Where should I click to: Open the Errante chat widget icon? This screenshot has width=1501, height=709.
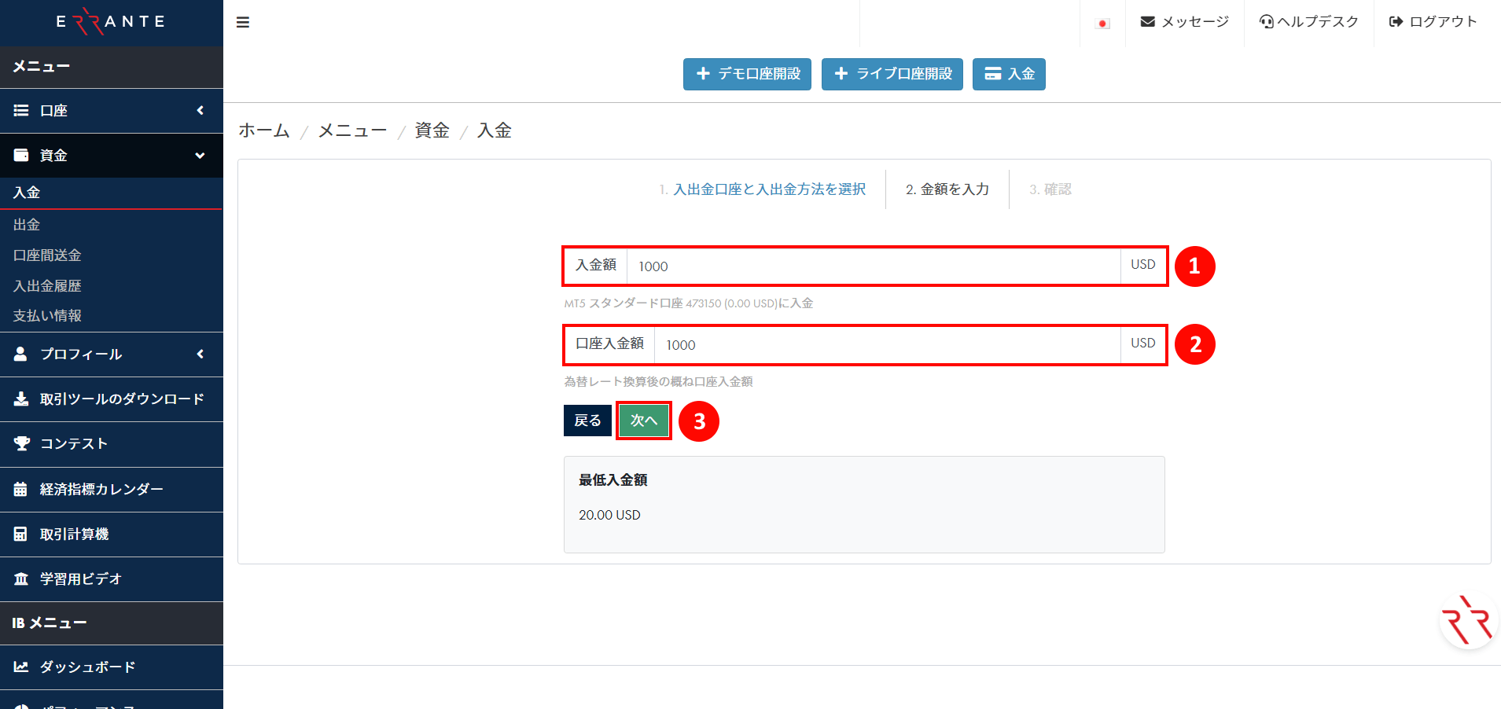(x=1467, y=621)
